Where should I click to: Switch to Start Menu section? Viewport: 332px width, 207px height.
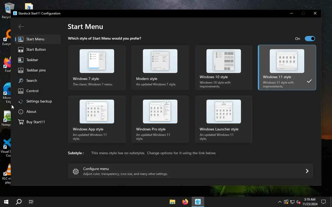(x=38, y=39)
